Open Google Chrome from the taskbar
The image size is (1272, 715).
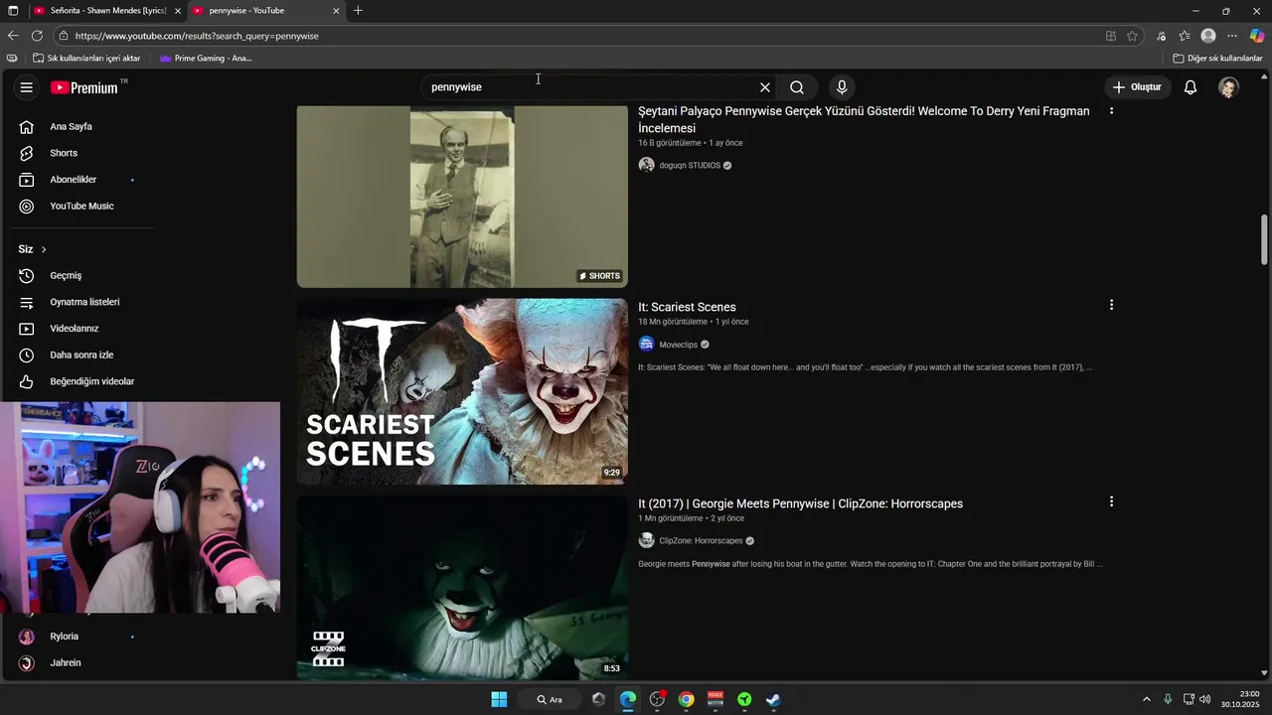(686, 699)
